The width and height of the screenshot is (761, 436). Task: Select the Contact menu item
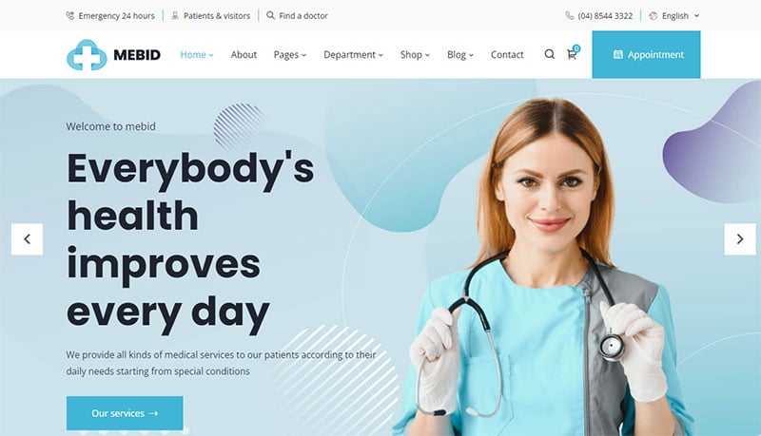[507, 55]
